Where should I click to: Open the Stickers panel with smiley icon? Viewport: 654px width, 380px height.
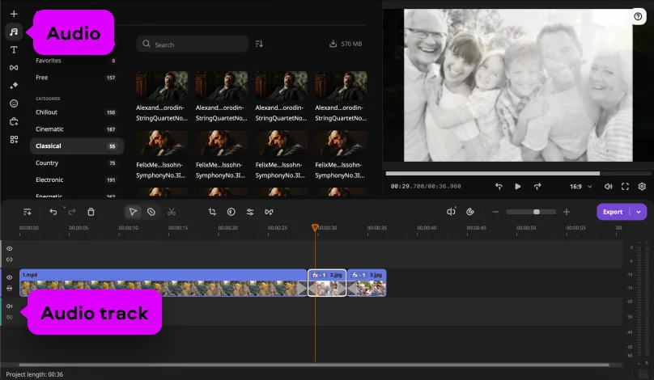pos(14,103)
